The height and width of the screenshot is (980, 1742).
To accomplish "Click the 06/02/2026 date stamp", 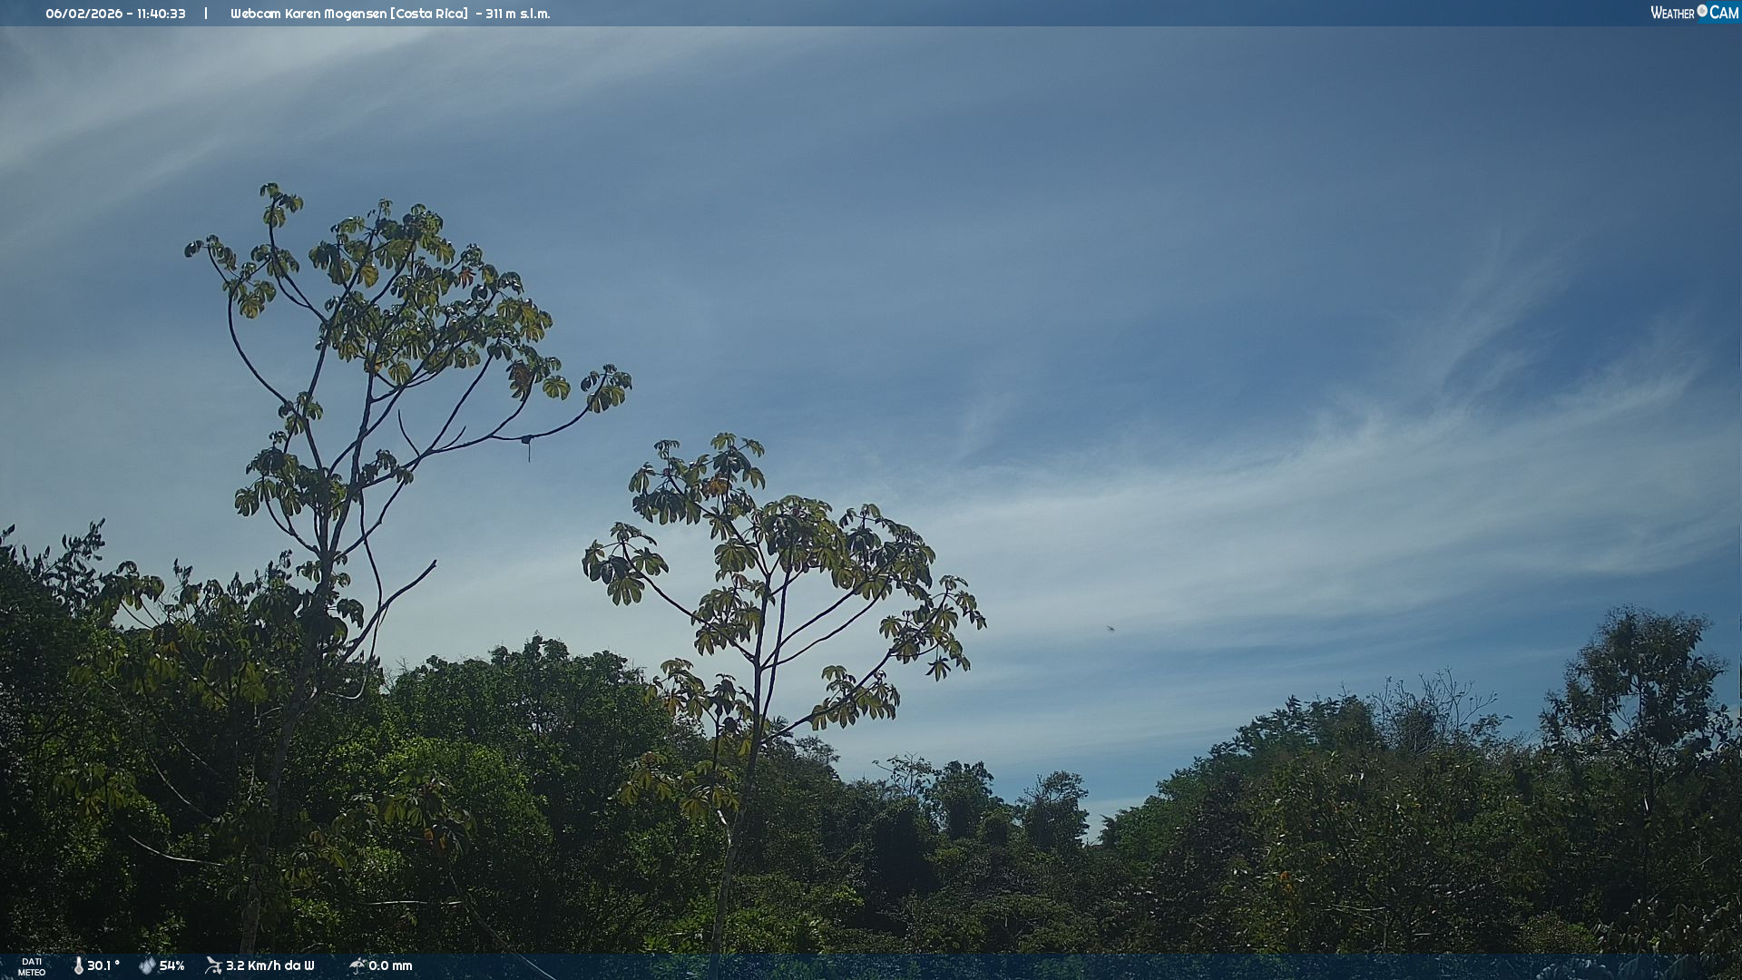I will pos(86,14).
